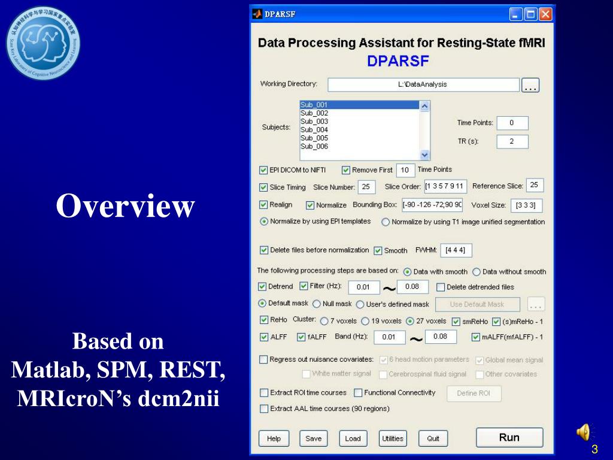Toggle the Remove First checkbox
613x460 pixels.
[346, 170]
